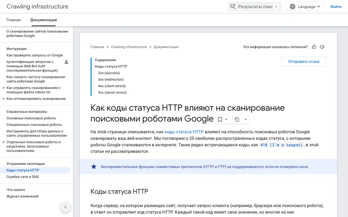Click the bookmark icon next to page title

coord(220,119)
